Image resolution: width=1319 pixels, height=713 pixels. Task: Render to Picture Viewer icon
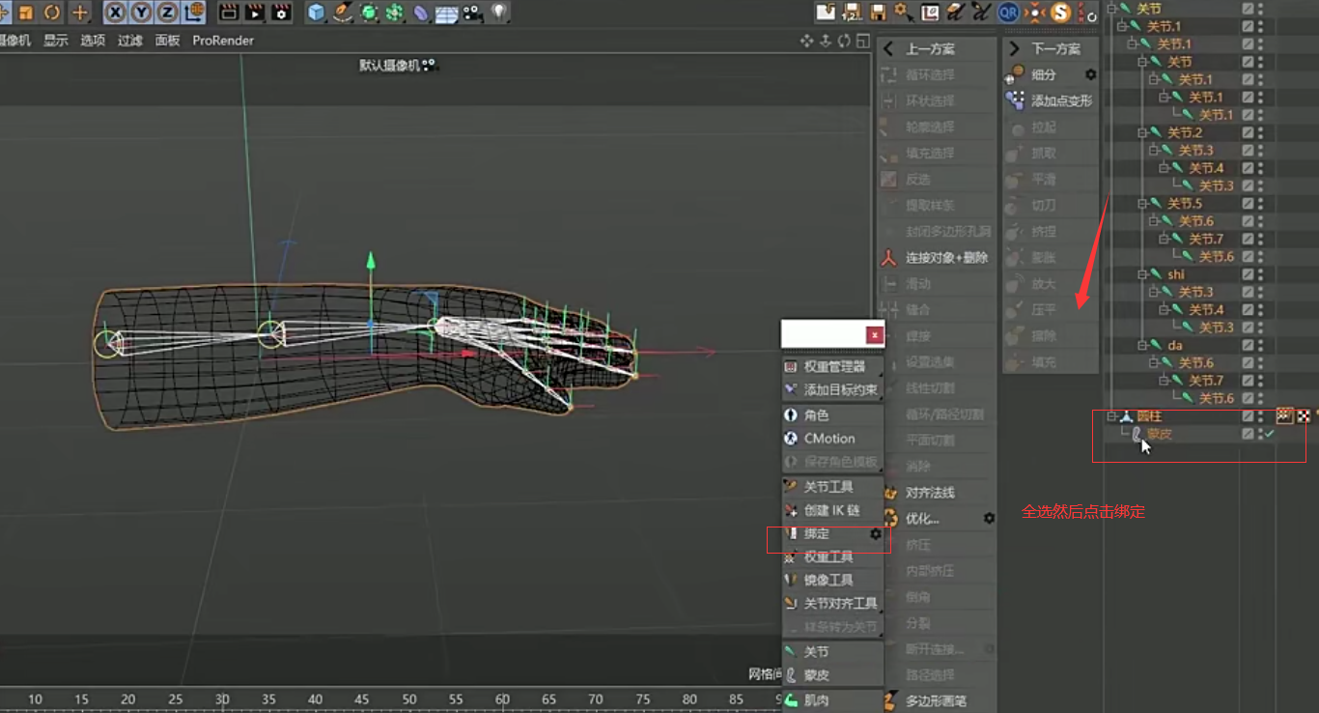255,13
